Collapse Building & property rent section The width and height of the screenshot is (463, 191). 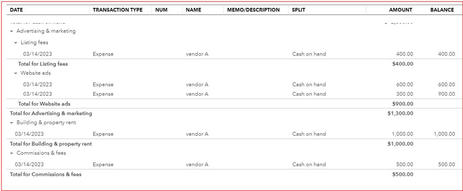pos(12,123)
